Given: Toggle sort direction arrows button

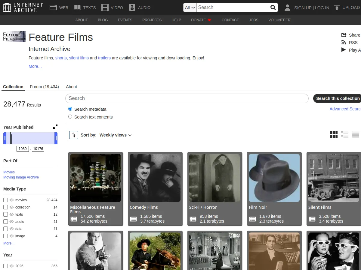Looking at the screenshot, I should coord(74,135).
